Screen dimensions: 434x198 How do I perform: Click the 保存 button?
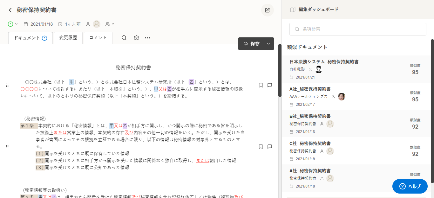[x=251, y=44]
